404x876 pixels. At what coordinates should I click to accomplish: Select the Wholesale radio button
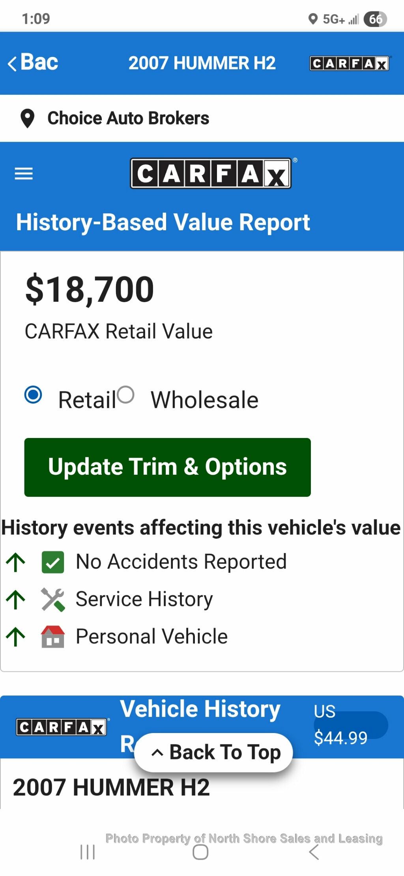[x=126, y=395]
